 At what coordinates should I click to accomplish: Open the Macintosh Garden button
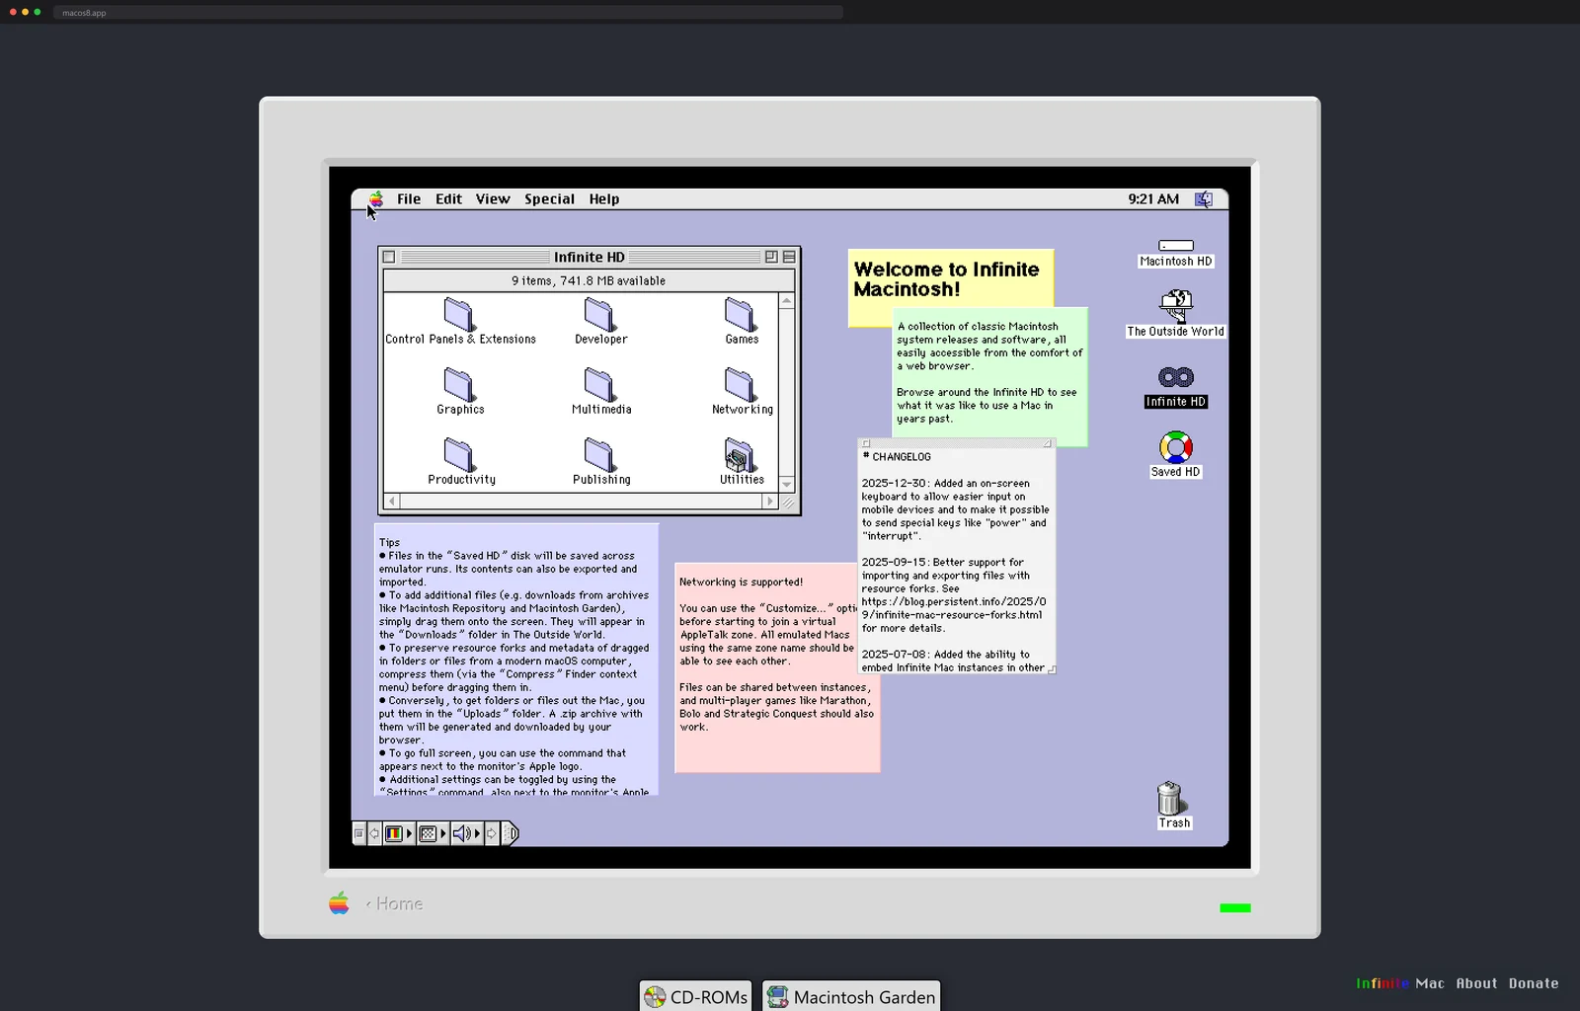(850, 997)
